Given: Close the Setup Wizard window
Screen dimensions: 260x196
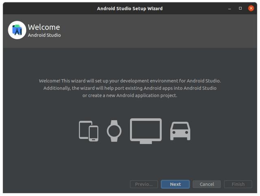Looking at the screenshot, I should click(251, 8).
